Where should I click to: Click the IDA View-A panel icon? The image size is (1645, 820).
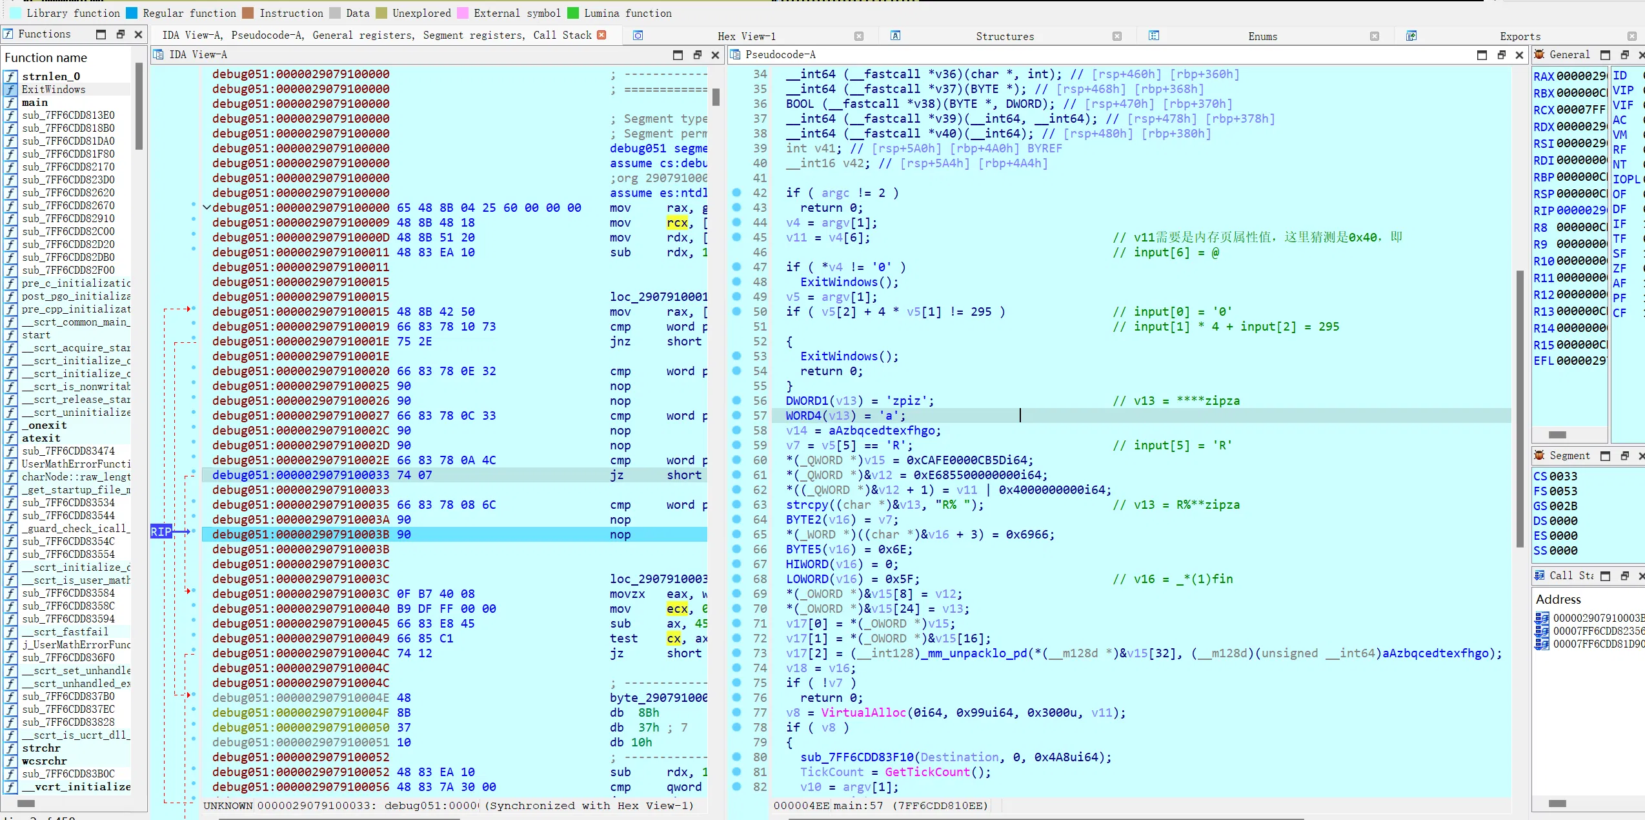pos(158,54)
